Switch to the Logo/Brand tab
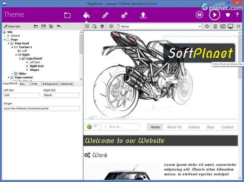Image resolution: width=244 pixels, height=182 pixels. [10, 83]
